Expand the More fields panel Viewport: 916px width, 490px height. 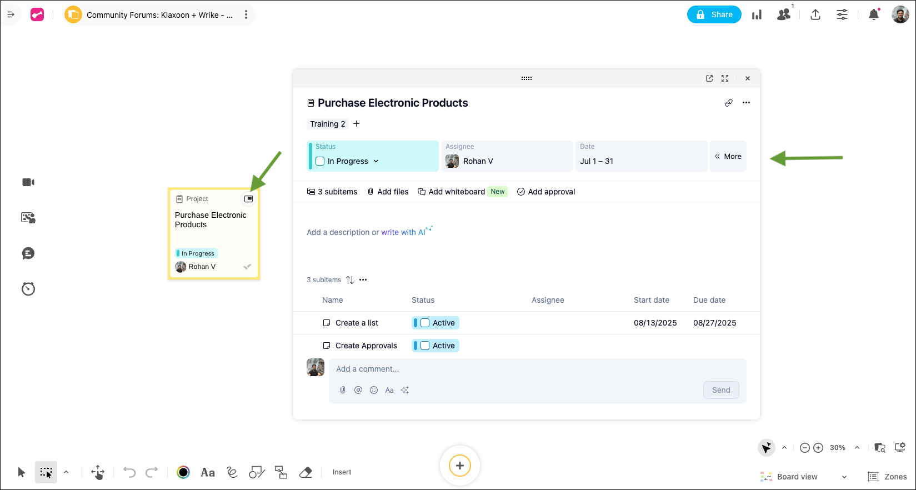click(728, 156)
